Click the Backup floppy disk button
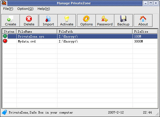The image size is (160, 117). 124,21
